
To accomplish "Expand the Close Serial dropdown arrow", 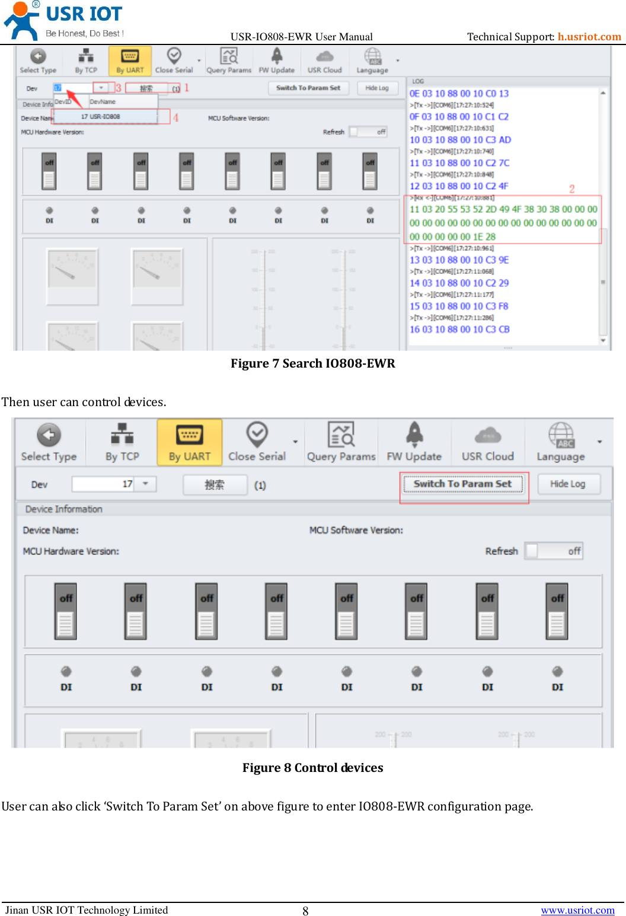I will click(x=295, y=441).
